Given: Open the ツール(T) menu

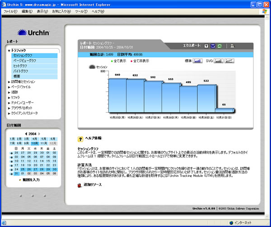Looking at the screenshot, I should tap(81, 11).
